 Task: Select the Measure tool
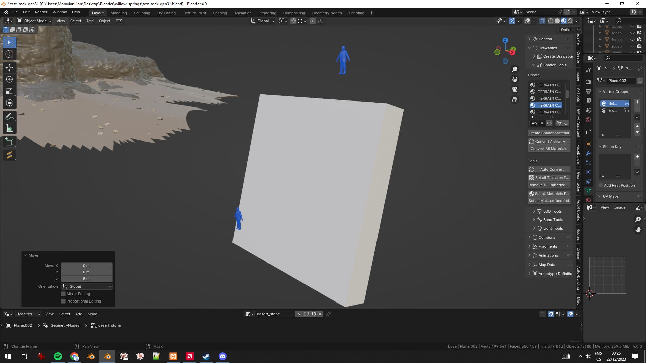coord(9,129)
